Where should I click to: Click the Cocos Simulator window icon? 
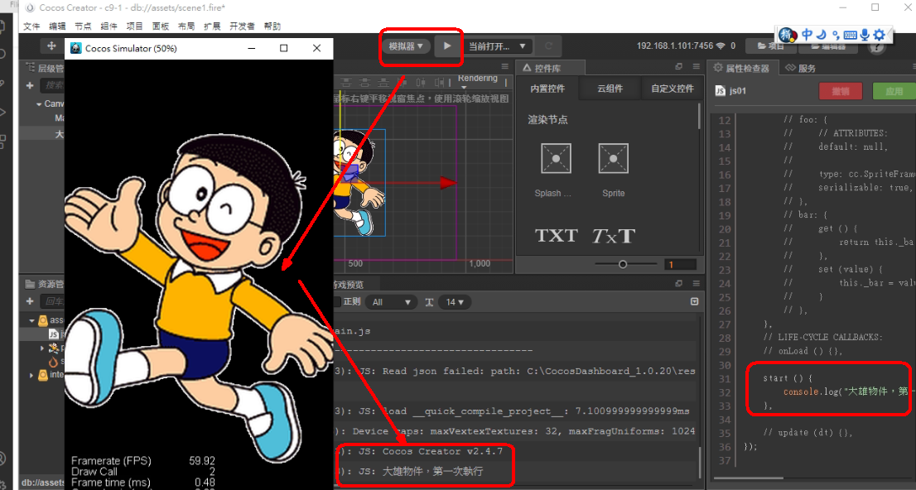[x=75, y=48]
